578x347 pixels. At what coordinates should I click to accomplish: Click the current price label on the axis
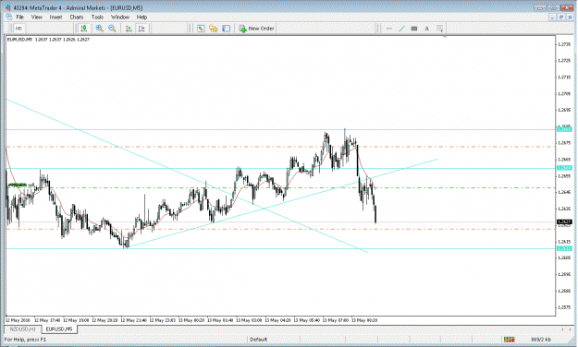564,221
